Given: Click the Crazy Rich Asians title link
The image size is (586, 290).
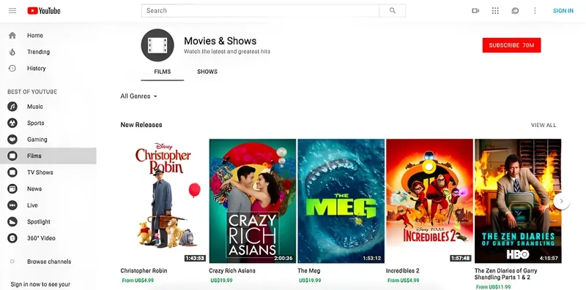Looking at the screenshot, I should 232,270.
